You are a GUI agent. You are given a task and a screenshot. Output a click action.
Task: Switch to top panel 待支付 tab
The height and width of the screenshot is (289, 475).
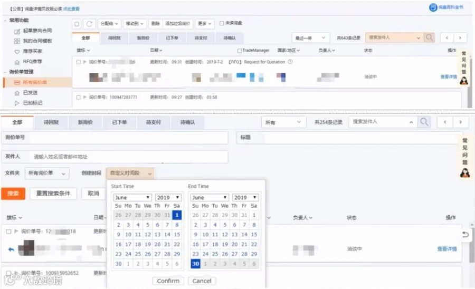point(201,38)
